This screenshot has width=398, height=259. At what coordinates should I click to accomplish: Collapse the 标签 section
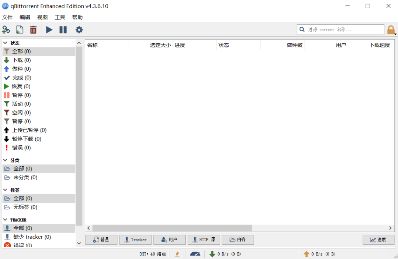tap(5, 190)
